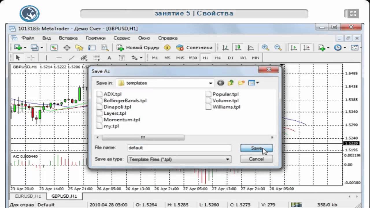Image resolution: width=370 pixels, height=208 pixels.
Task: Open the Графики menu
Action: coord(96,38)
